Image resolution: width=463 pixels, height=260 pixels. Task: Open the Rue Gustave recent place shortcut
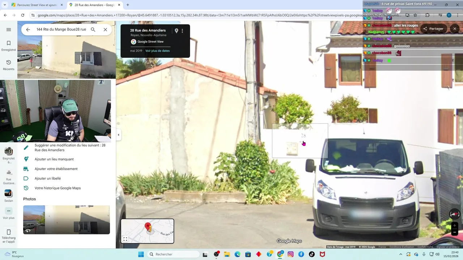9,177
